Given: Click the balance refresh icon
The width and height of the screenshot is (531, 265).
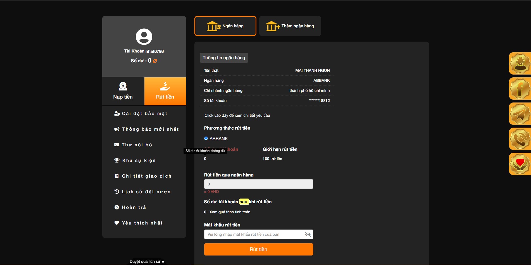Looking at the screenshot, I should (155, 61).
